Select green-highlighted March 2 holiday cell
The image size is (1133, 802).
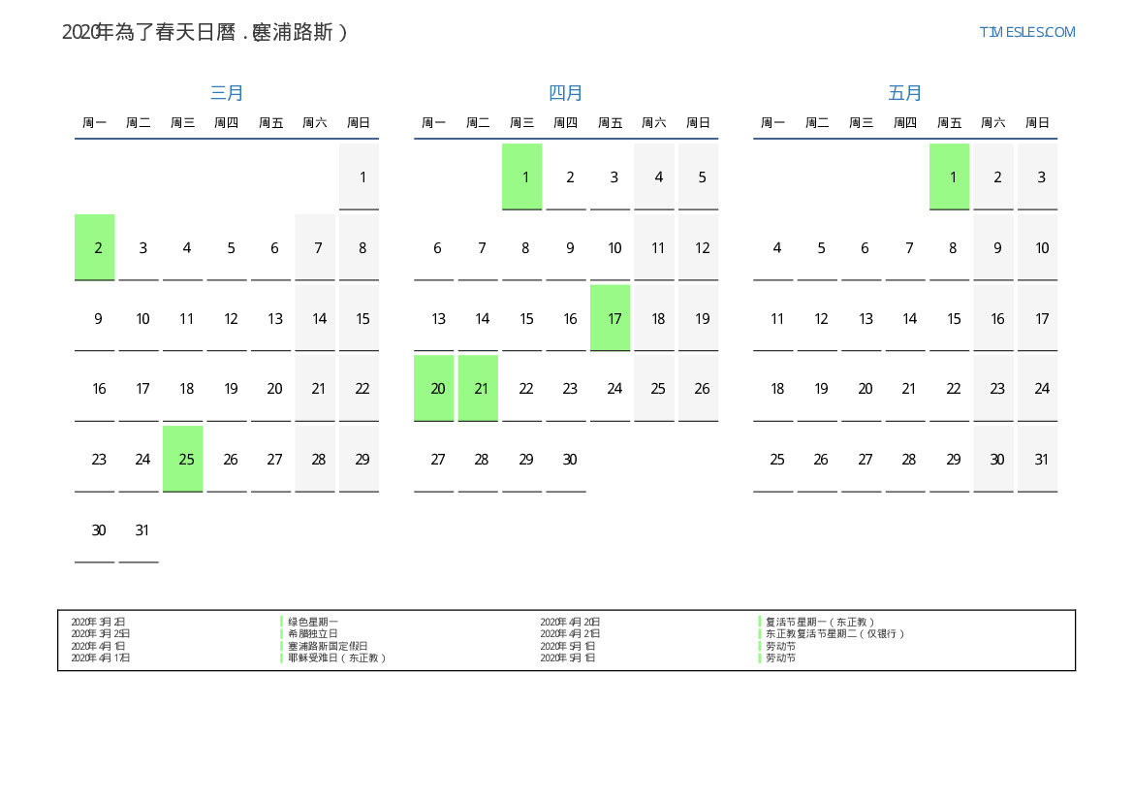(95, 247)
